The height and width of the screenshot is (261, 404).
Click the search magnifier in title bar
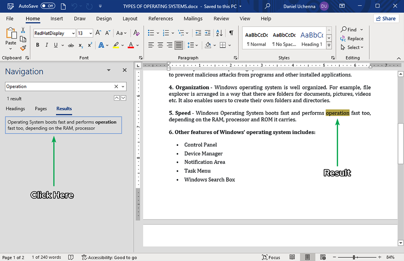point(267,6)
